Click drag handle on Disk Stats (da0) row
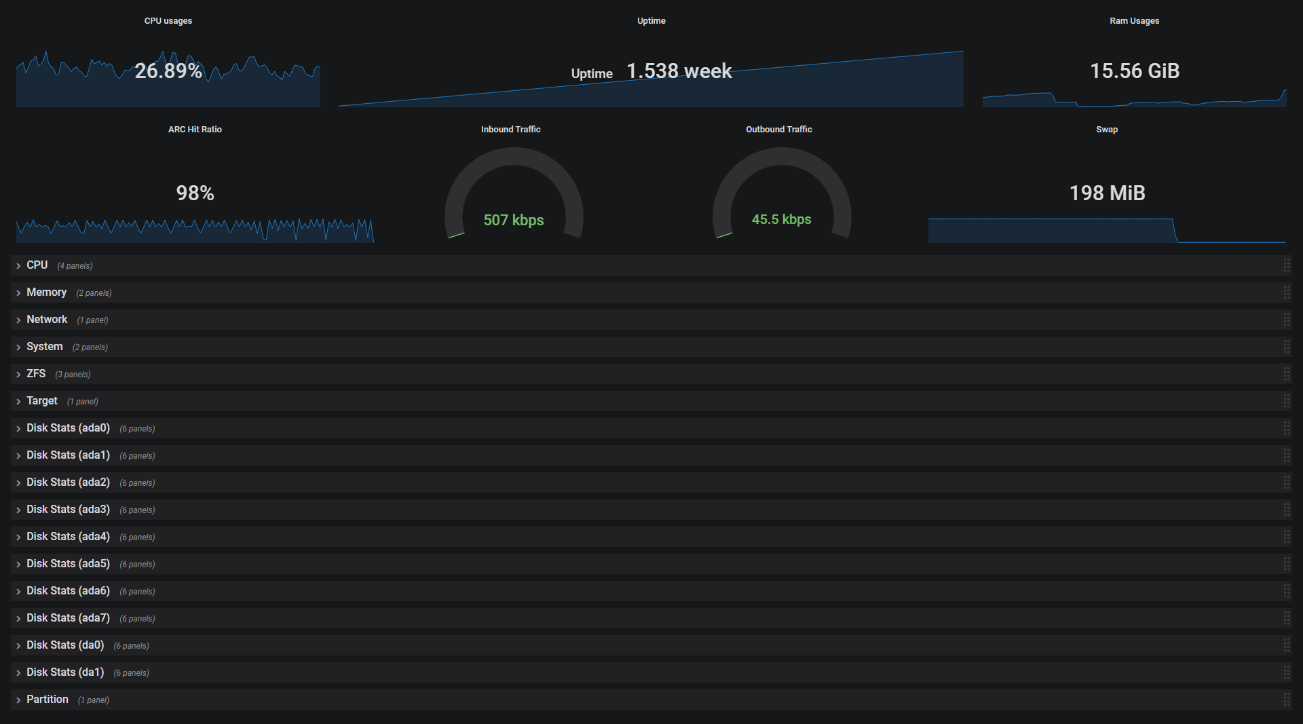This screenshot has width=1303, height=724. point(1286,645)
